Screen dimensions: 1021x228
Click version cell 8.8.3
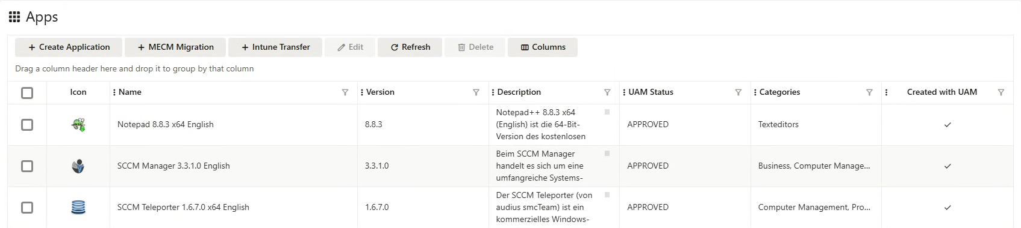coord(373,125)
